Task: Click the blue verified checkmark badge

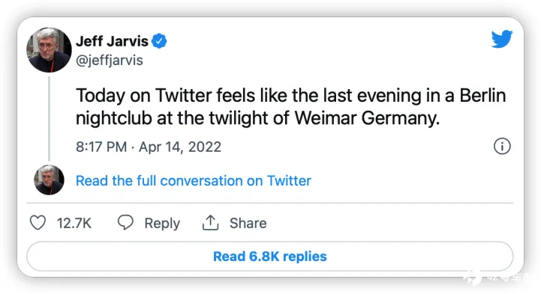Action: pyautogui.click(x=159, y=41)
